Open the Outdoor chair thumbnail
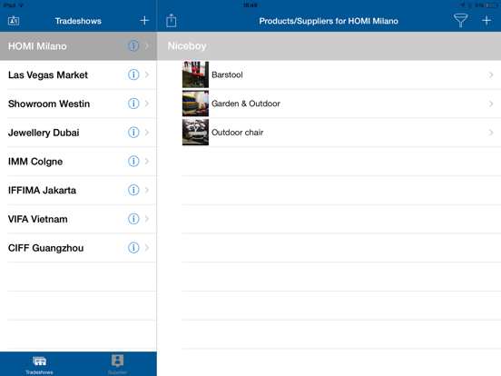Viewport: 501px width, 376px height. [195, 132]
